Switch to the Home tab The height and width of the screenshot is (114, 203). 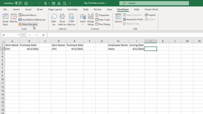16,9
